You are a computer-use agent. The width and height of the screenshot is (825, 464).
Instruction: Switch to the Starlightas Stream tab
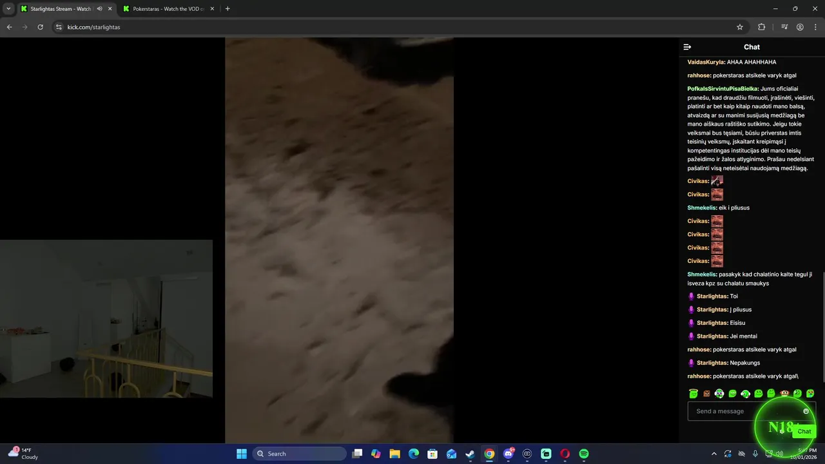[x=61, y=9]
